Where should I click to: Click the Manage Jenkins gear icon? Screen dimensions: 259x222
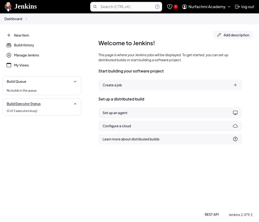(x=9, y=55)
